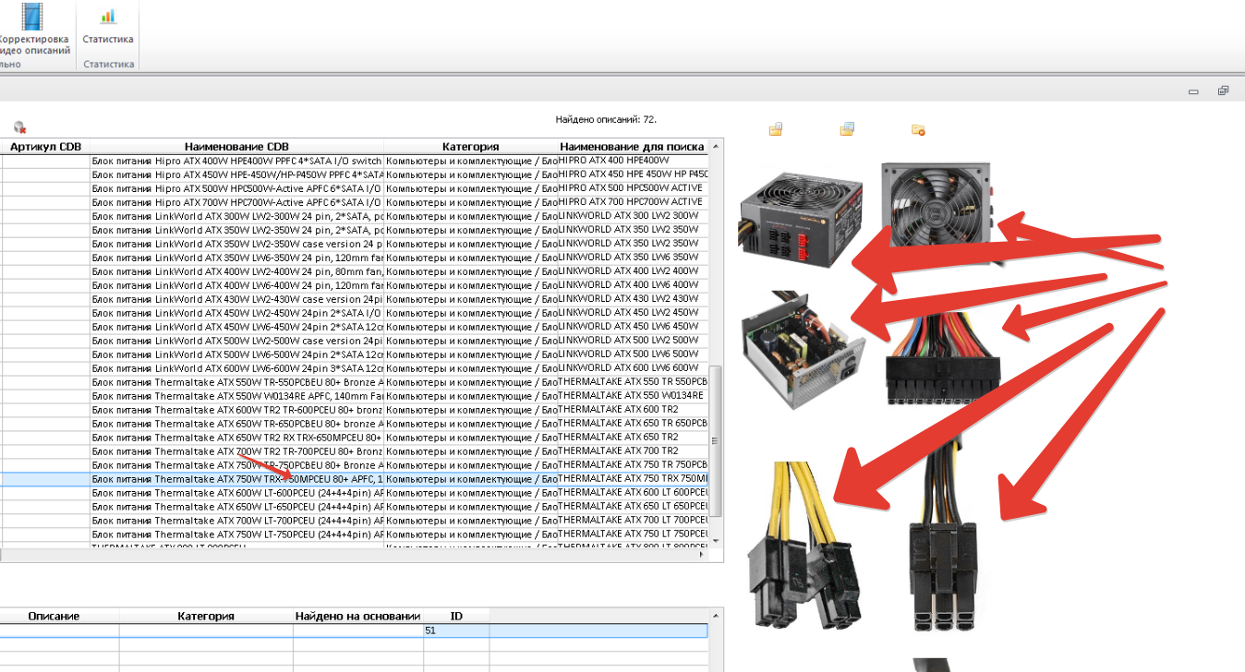The image size is (1245, 672).
Task: Sort by the Артикул CDB column header
Action: pos(45,147)
